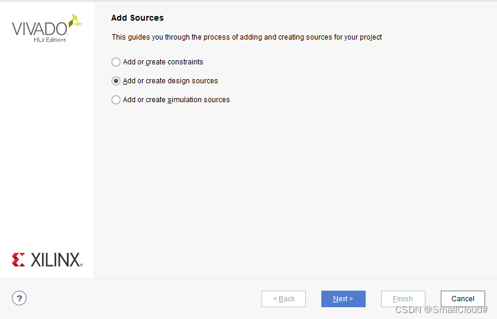Select the simulation sources radio button

tap(116, 100)
